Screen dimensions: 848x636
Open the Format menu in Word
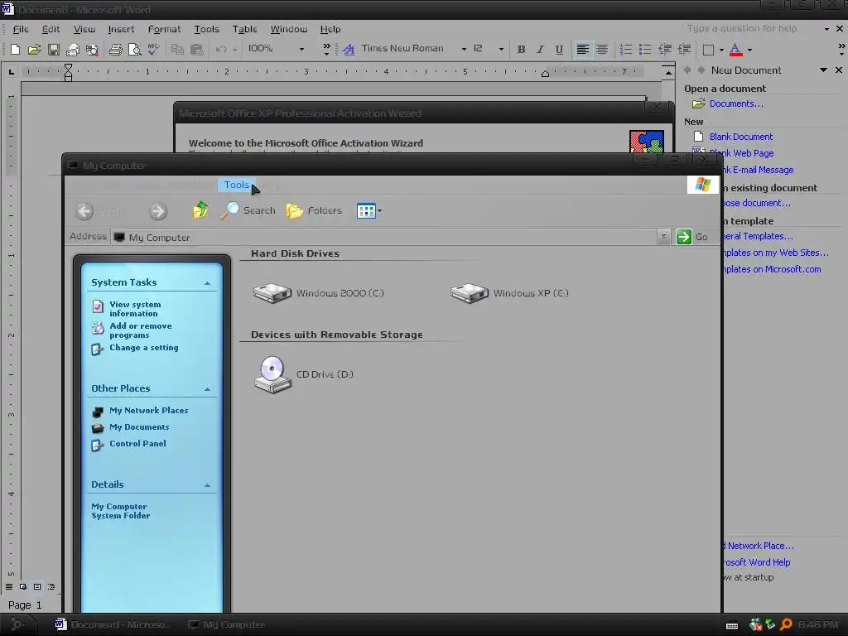click(165, 29)
